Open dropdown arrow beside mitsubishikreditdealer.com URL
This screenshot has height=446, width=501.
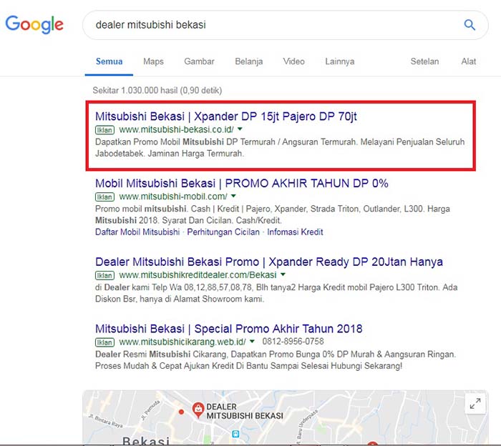coord(283,275)
